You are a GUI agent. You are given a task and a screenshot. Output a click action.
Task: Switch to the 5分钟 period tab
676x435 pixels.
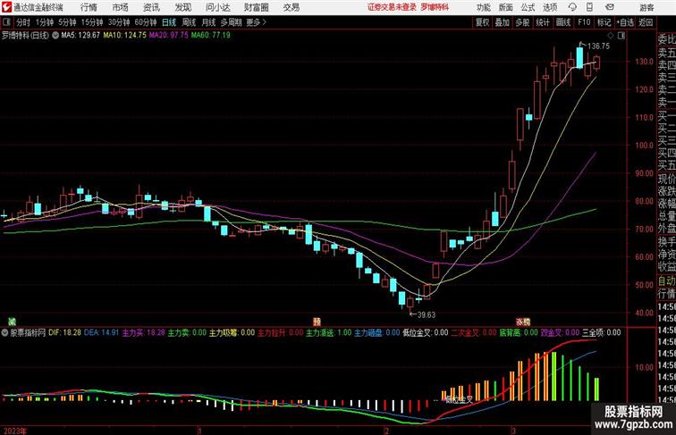(x=67, y=22)
